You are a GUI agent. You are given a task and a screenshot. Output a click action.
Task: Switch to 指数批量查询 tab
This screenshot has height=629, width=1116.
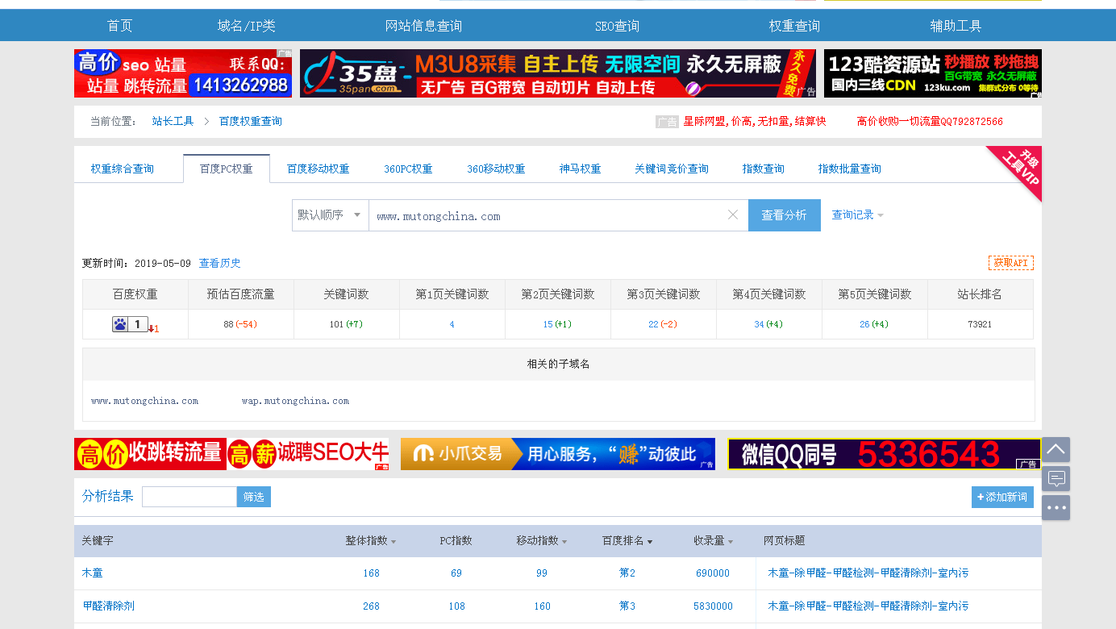[849, 169]
